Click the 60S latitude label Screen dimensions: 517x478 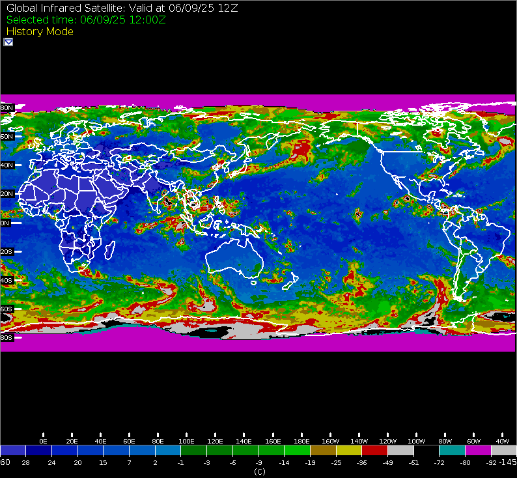click(7, 309)
